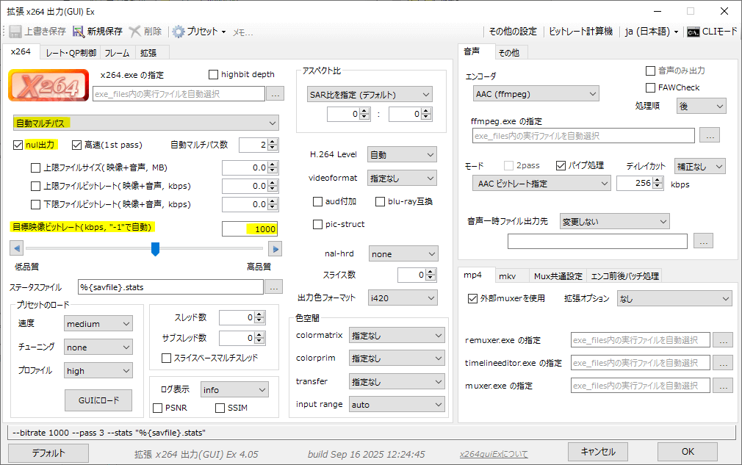This screenshot has width=742, height=465.
Task: Switch to CLI mode (CLIモード) icon
Action: 692,32
